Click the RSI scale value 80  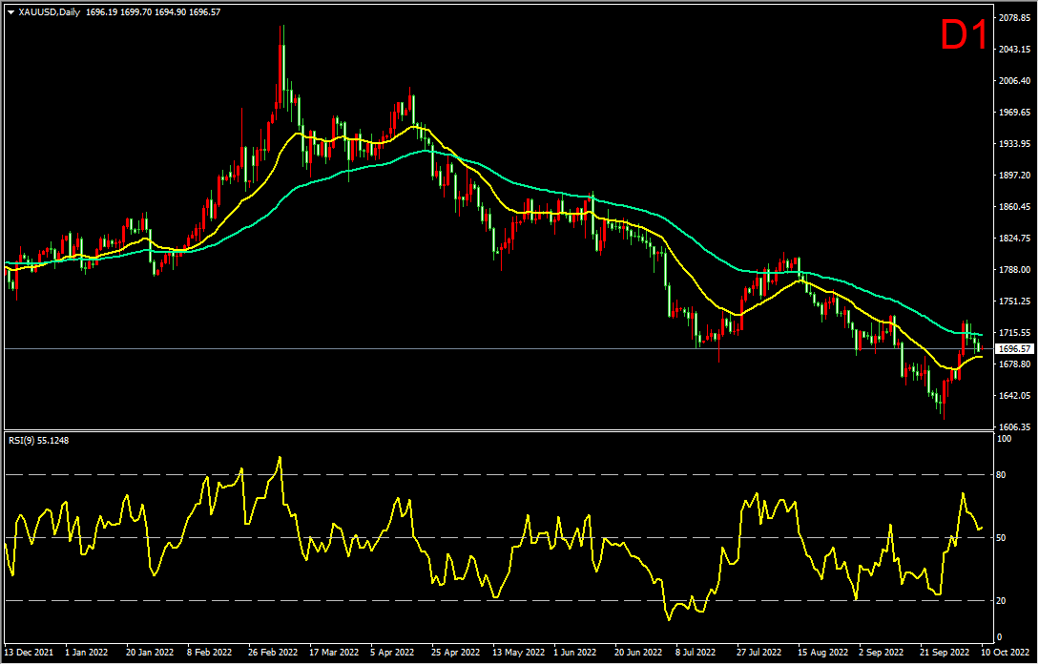tap(1002, 475)
